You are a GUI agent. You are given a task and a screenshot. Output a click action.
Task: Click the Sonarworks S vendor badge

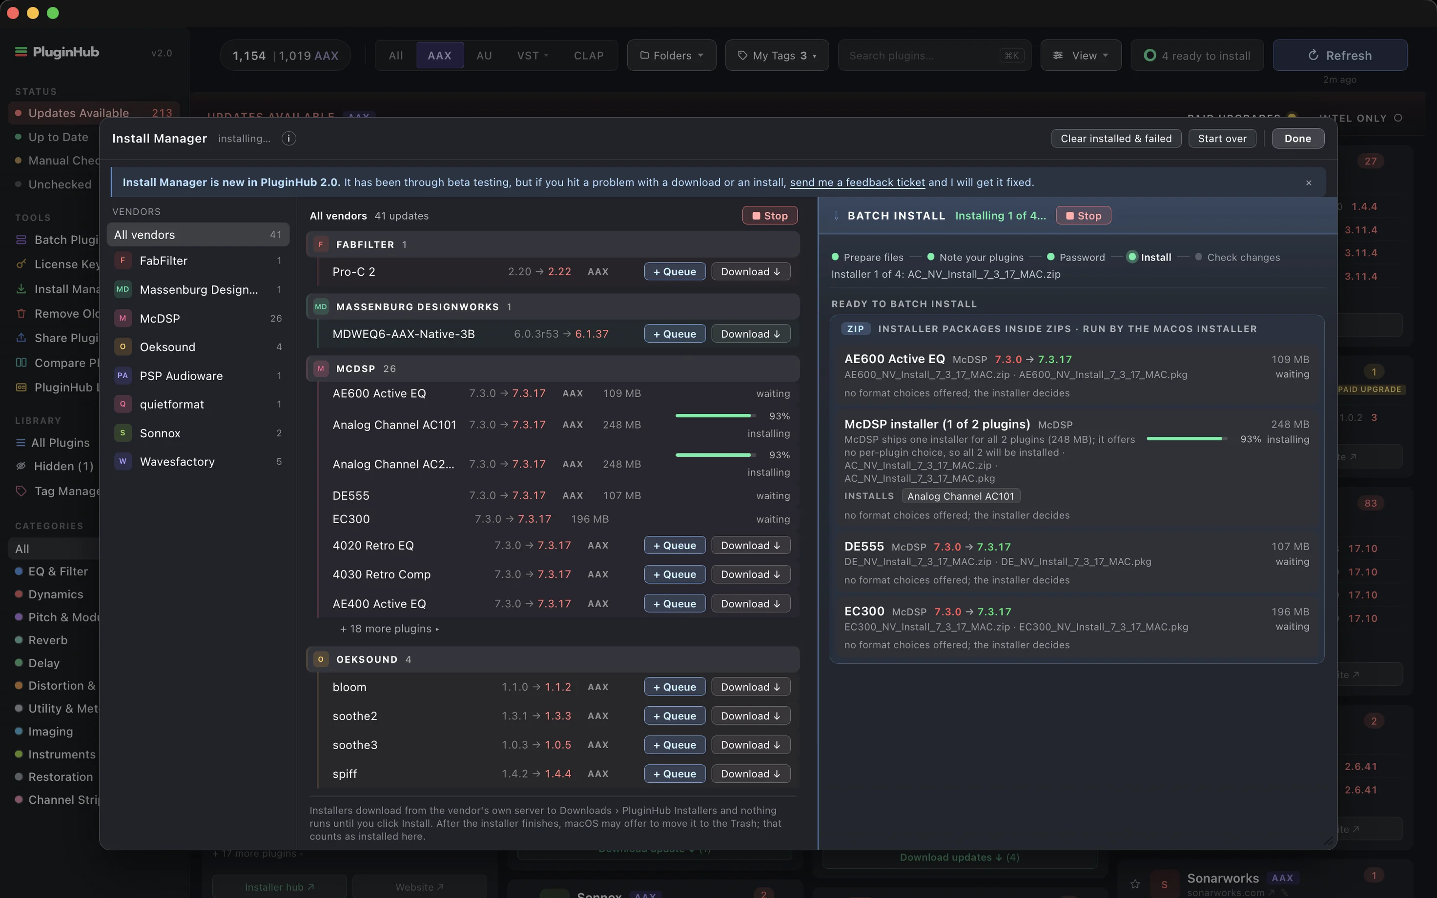[x=1164, y=884]
